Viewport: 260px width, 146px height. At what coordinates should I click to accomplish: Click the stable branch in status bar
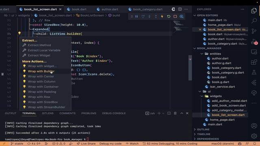pos(17,144)
